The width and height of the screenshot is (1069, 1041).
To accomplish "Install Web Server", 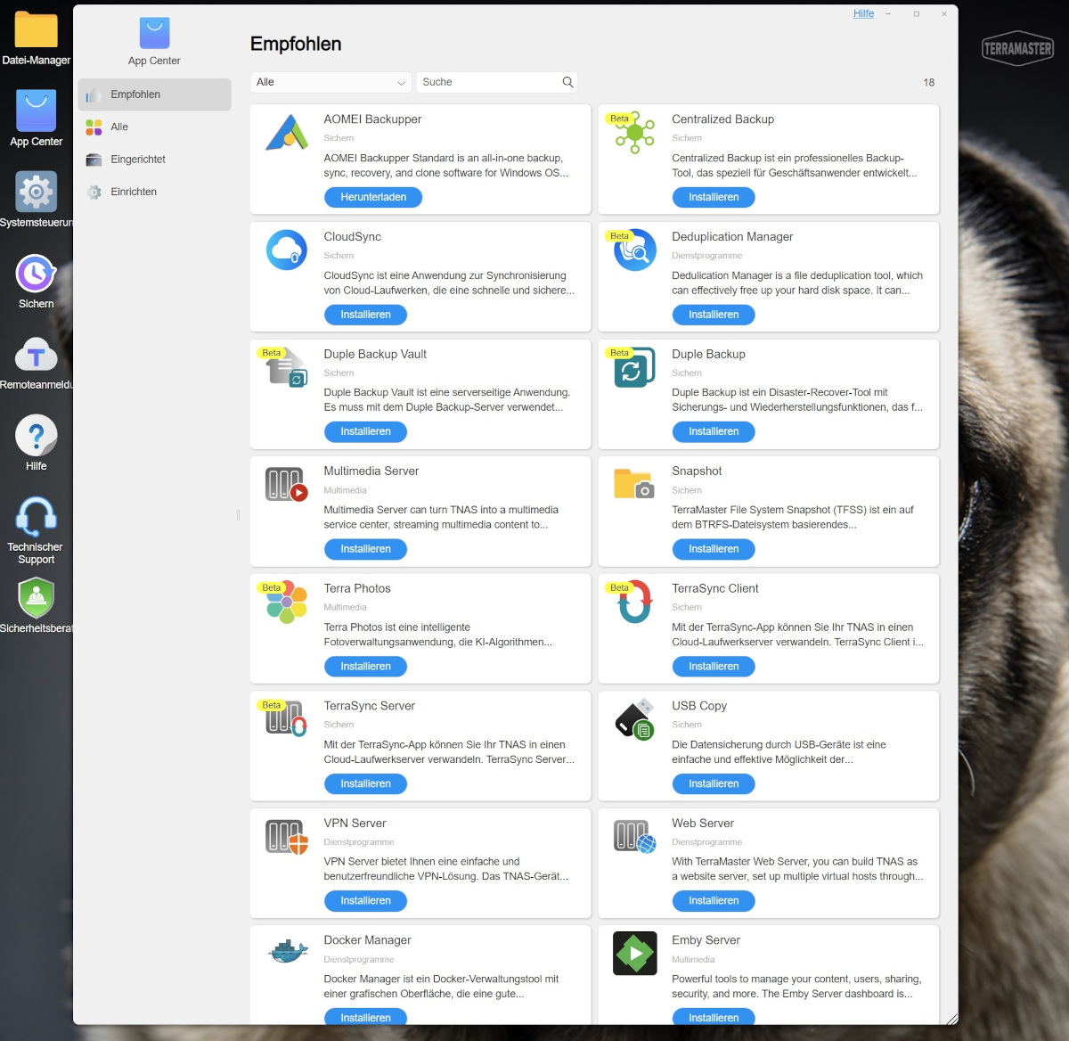I will (714, 900).
